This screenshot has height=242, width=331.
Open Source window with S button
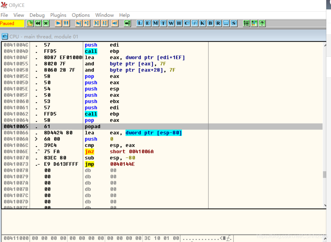pos(234,23)
